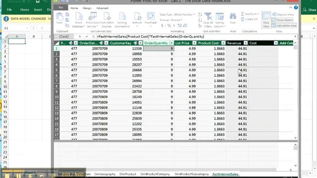Screen dimensions: 317x178
Task: Click the calculation area scroll up arrow
Action: point(295,144)
